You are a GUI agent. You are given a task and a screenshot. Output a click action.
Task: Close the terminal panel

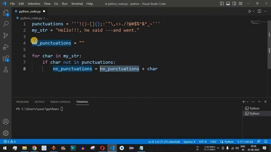pos(265,102)
